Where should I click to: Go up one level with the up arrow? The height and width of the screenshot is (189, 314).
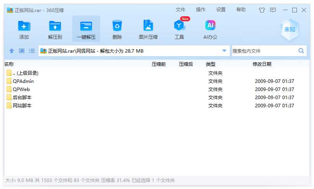(12, 51)
